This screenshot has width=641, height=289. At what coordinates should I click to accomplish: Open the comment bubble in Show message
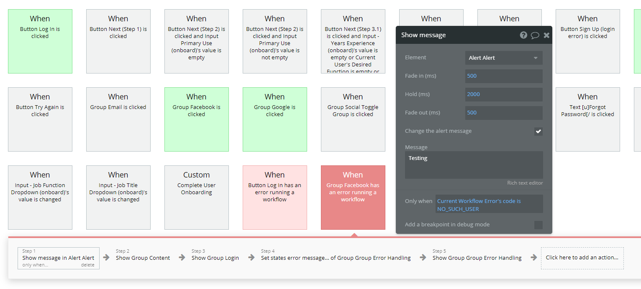click(535, 35)
